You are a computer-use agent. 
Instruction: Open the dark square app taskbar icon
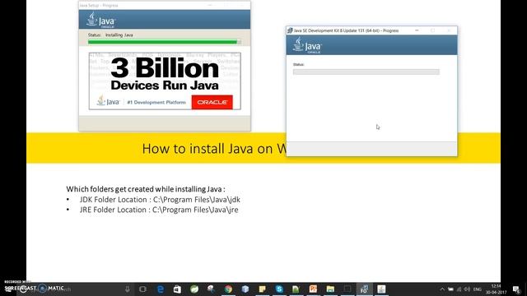pyautogui.click(x=347, y=289)
